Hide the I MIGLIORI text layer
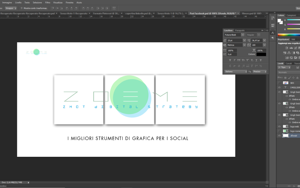This screenshot has height=188, width=300. 279,87
